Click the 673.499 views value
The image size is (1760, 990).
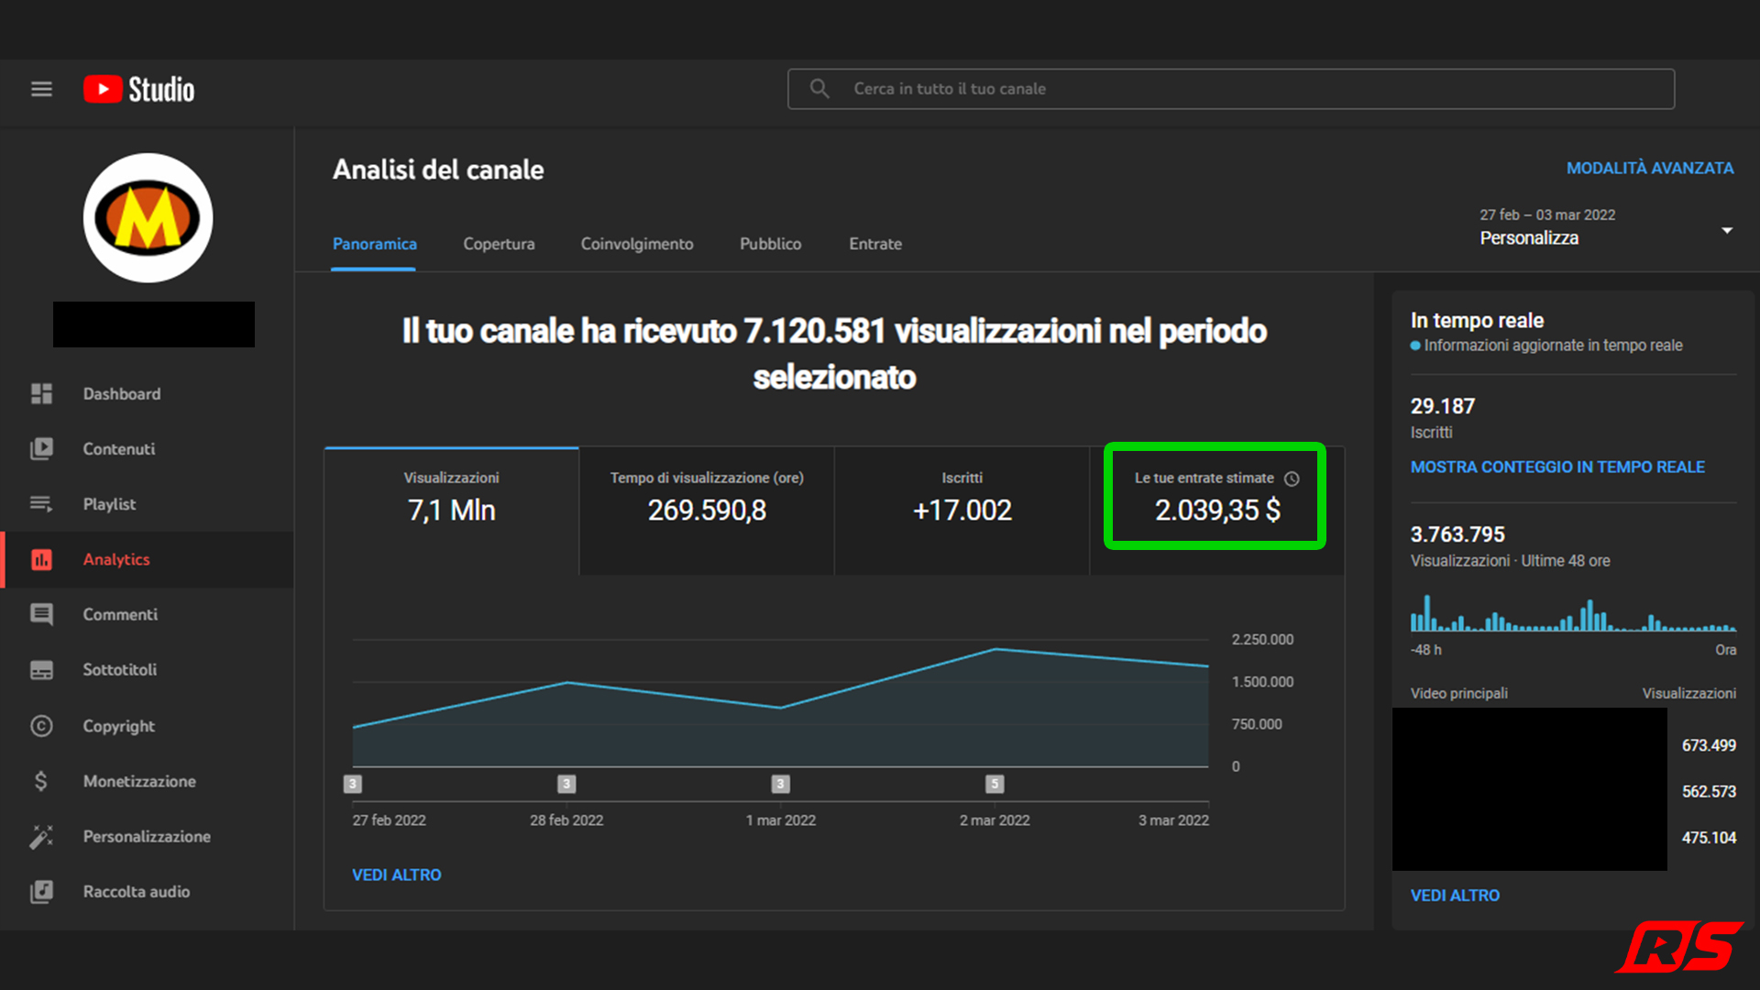(1709, 745)
